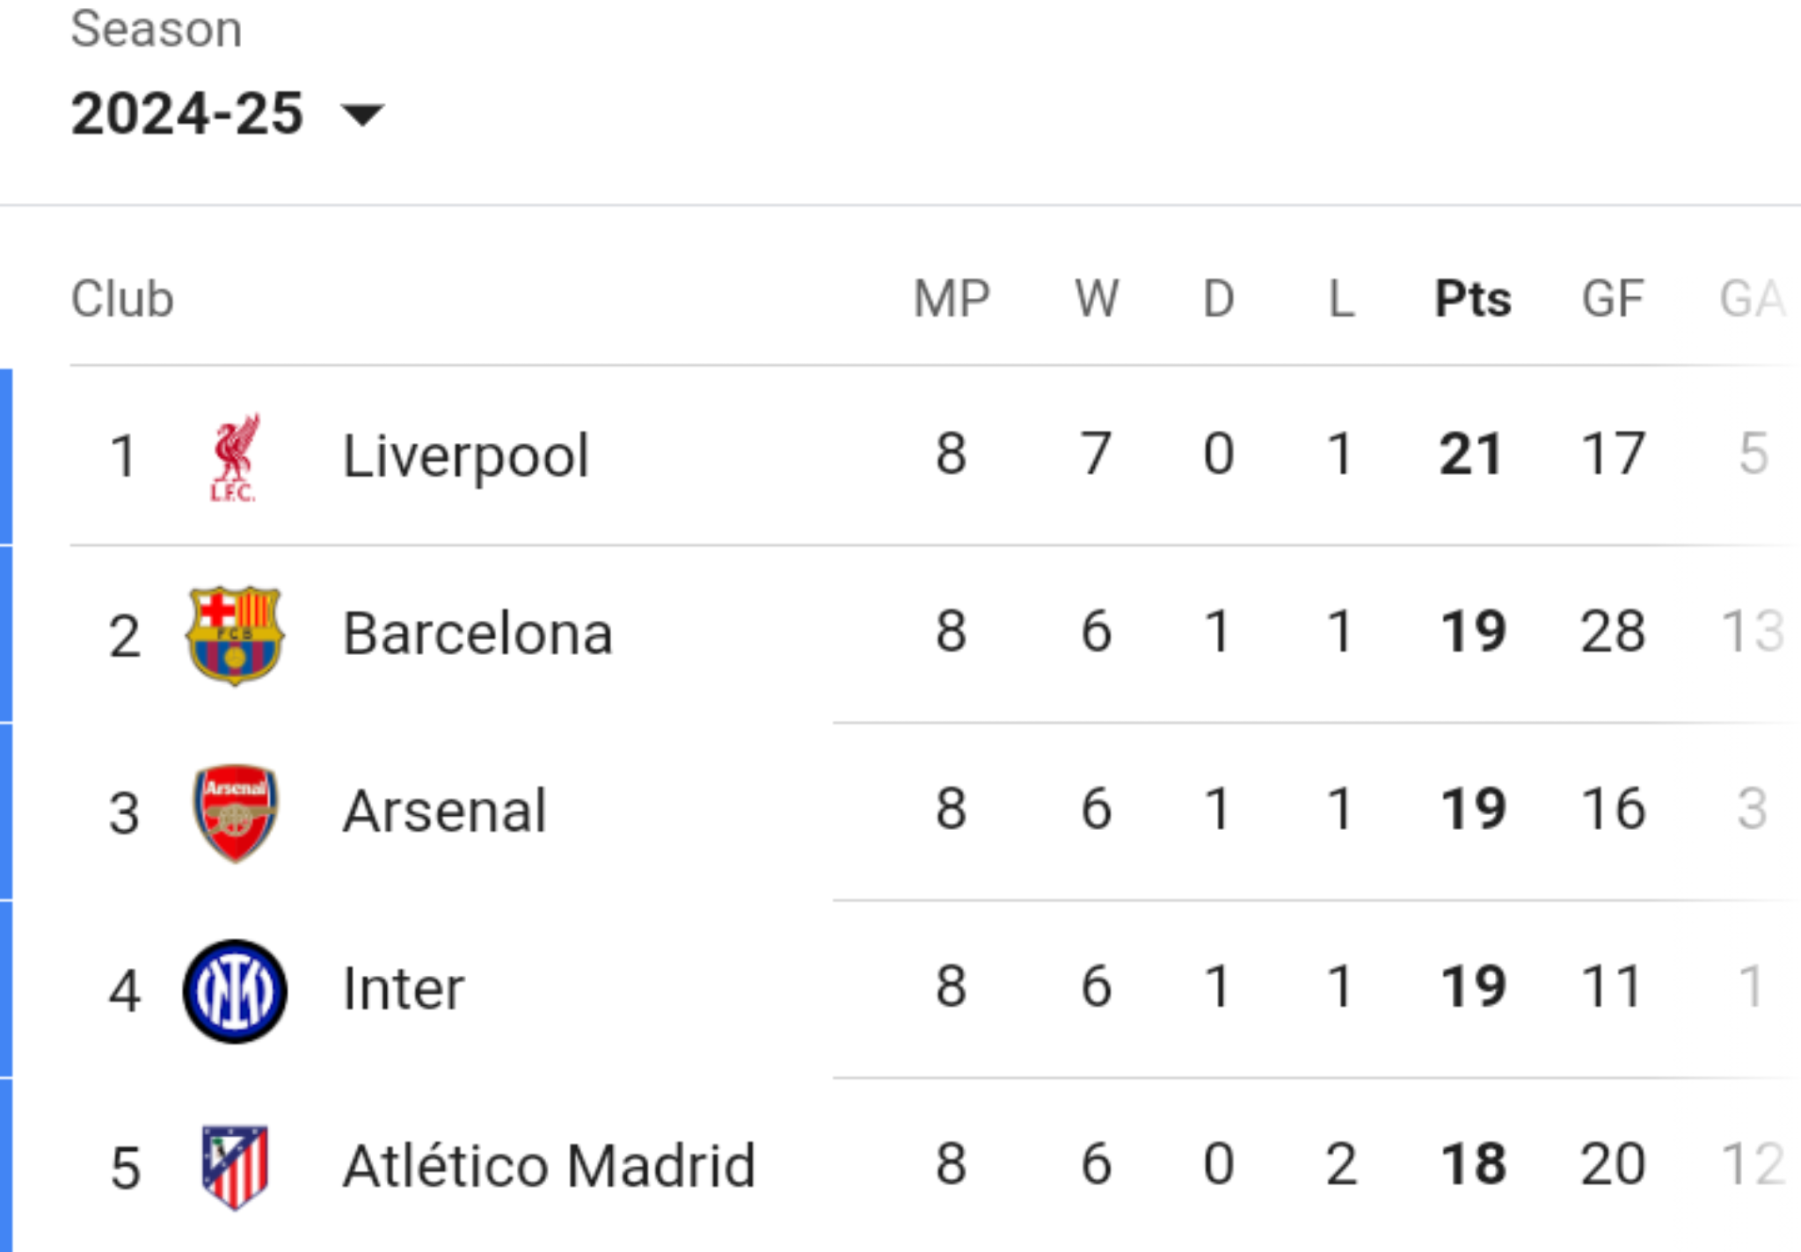This screenshot has height=1252, width=1801.
Task: Open the 2024-25 season dropdown
Action: (x=227, y=114)
